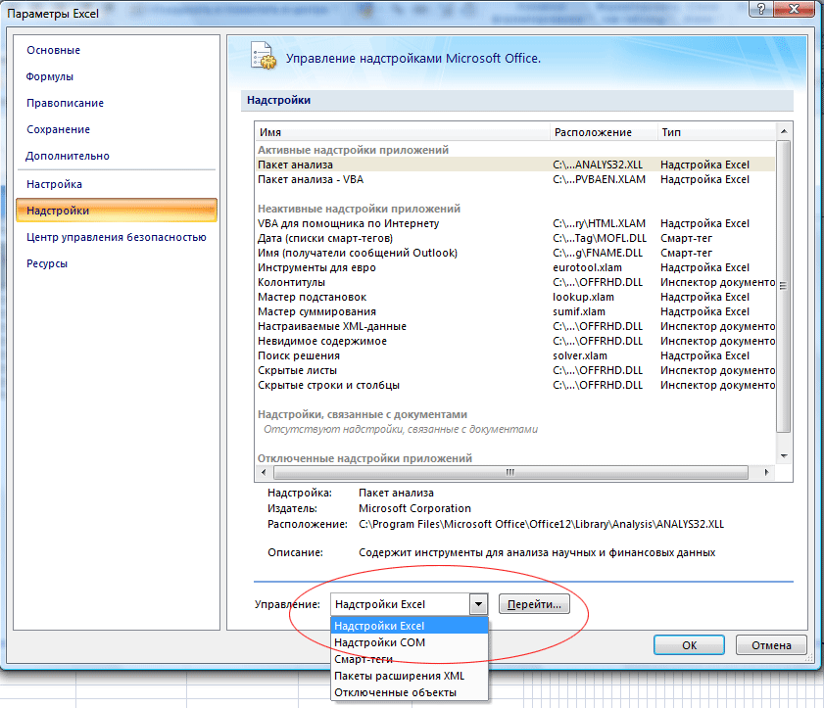Click the lookup.xlam location cell
Viewport: 824px width, 708px height.
[583, 297]
